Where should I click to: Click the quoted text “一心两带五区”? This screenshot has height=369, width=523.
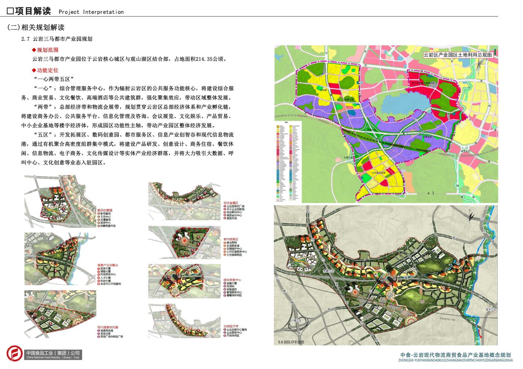tap(53, 79)
